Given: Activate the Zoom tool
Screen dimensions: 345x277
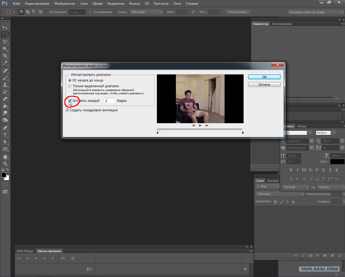Looking at the screenshot, I should pyautogui.click(x=5, y=164).
